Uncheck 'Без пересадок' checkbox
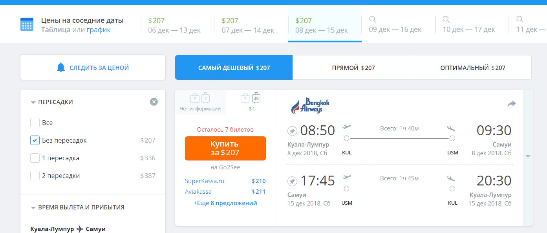 (35, 140)
